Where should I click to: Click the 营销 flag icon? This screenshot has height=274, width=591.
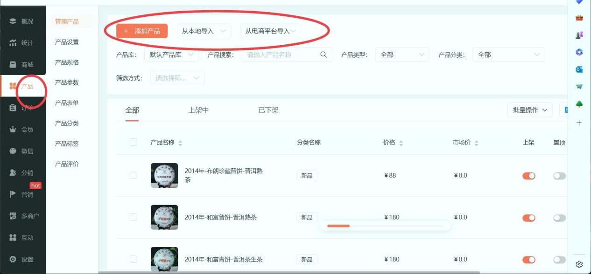(13, 194)
